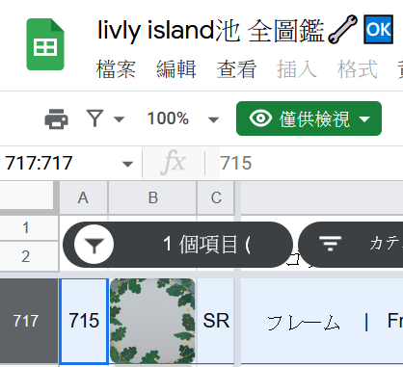The width and height of the screenshot is (403, 367).
Task: Click the filter funnel toolbar icon
Action: [94, 118]
